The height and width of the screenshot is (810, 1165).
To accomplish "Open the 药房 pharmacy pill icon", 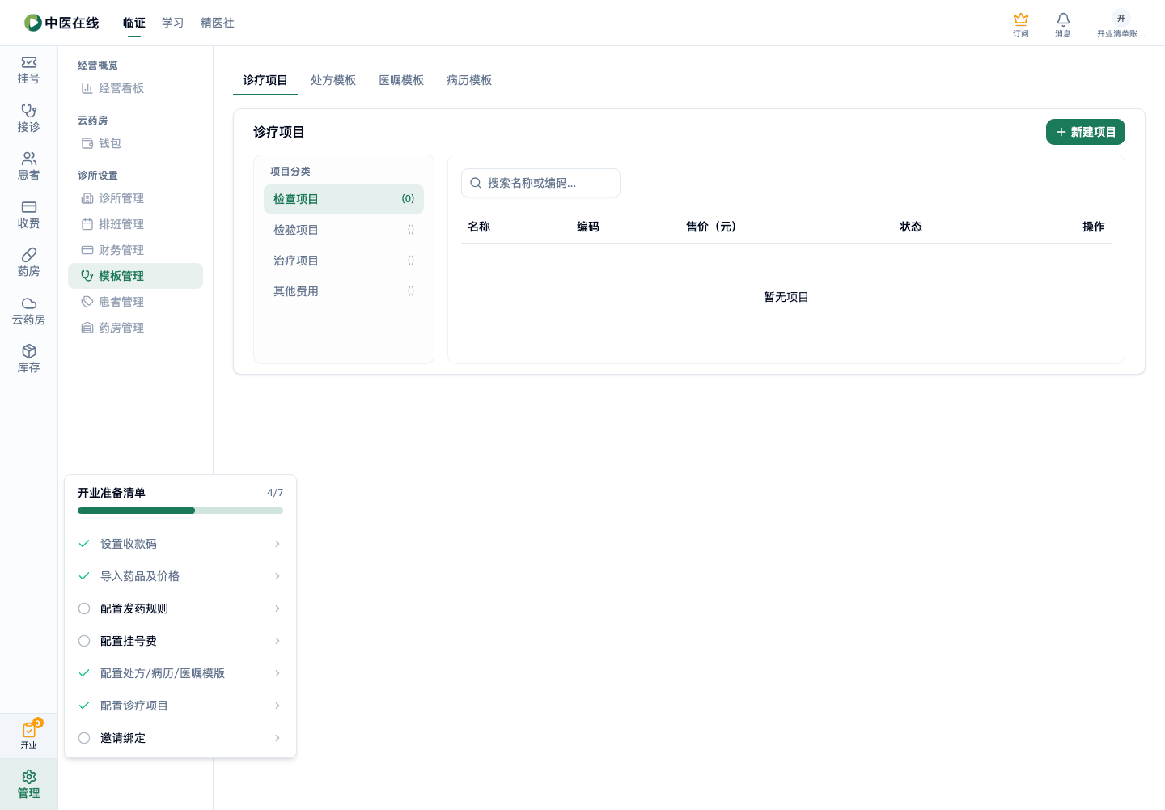I will [x=29, y=255].
